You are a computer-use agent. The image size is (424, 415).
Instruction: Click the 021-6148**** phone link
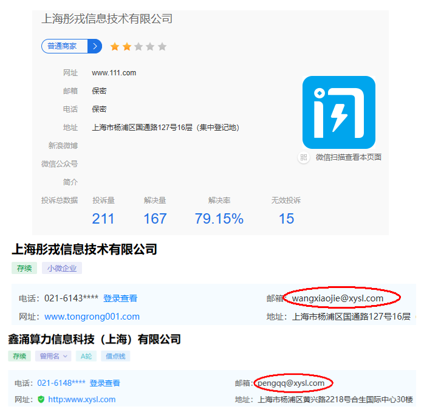[x=61, y=383]
